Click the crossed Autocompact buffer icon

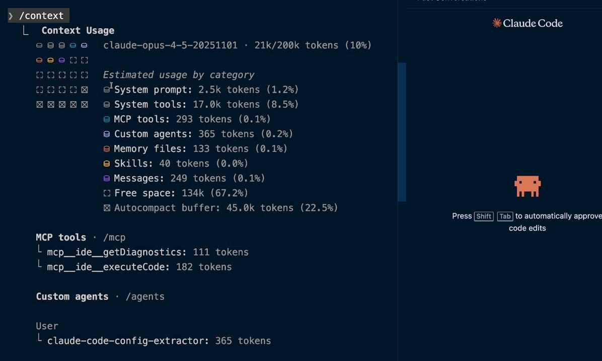(x=106, y=208)
